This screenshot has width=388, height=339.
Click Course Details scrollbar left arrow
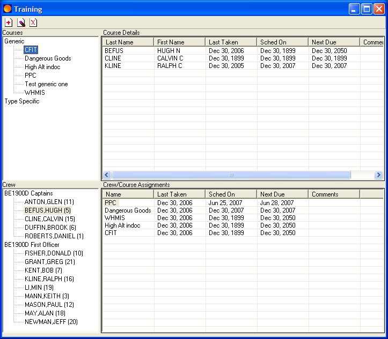107,175
